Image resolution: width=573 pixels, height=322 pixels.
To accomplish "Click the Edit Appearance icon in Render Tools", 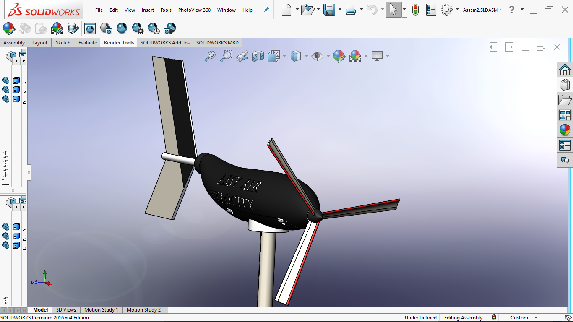I will (9, 29).
